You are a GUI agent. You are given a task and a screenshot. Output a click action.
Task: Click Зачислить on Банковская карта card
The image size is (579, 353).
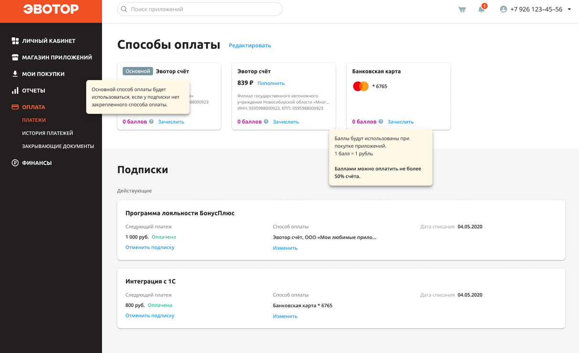pos(401,122)
